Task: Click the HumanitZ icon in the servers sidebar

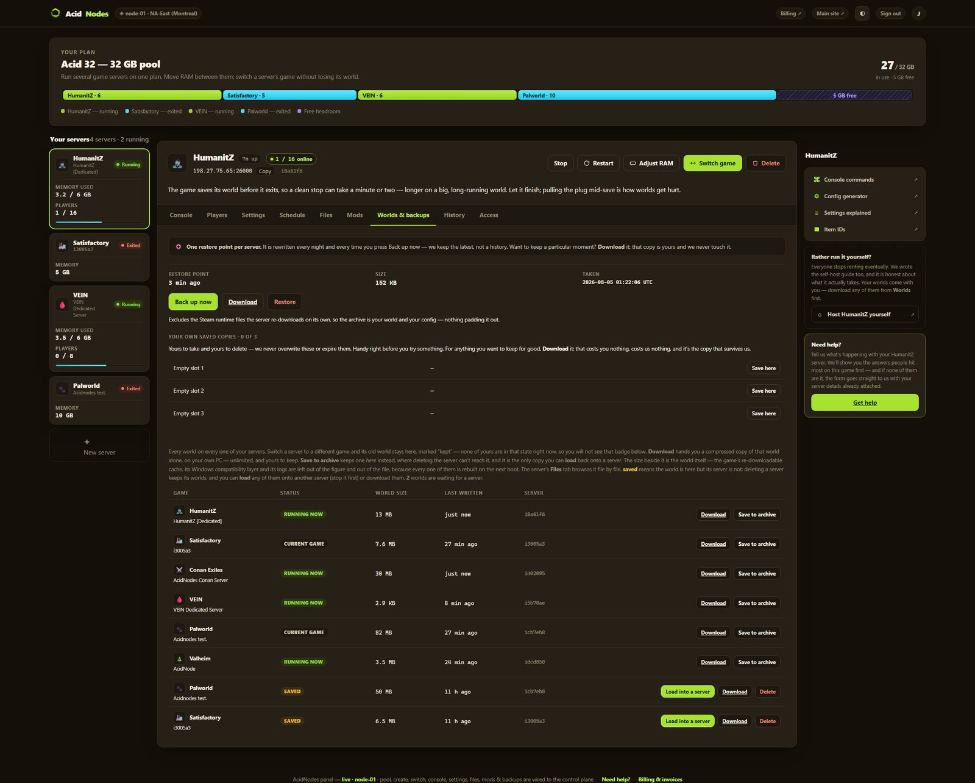Action: click(62, 165)
